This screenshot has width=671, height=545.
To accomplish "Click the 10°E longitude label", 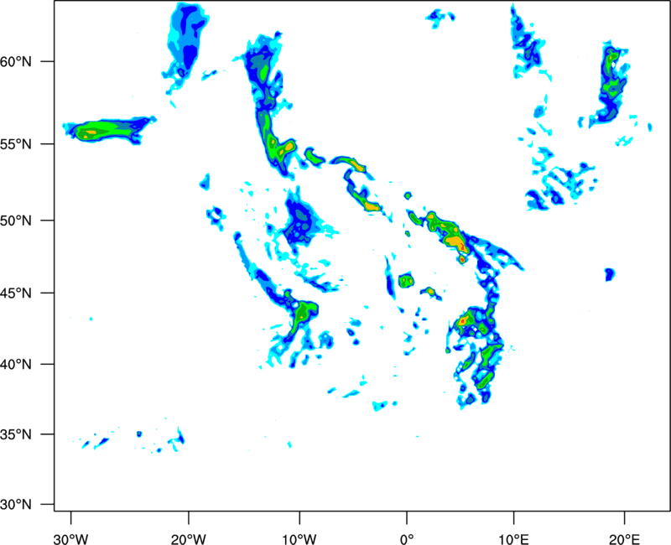I will (513, 539).
